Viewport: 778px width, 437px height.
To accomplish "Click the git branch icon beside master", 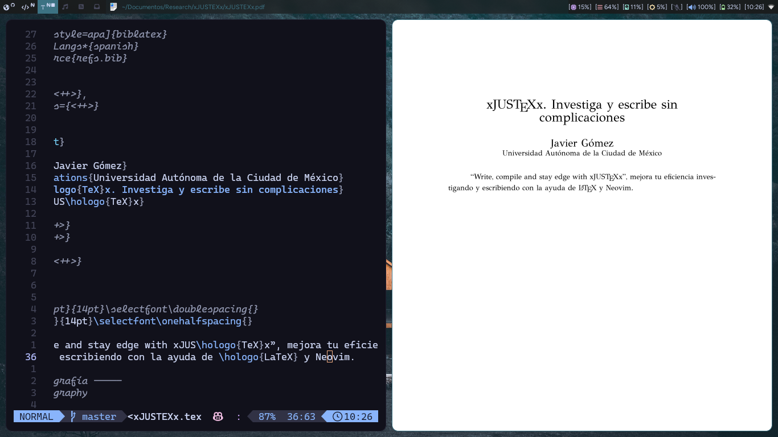I will point(73,417).
